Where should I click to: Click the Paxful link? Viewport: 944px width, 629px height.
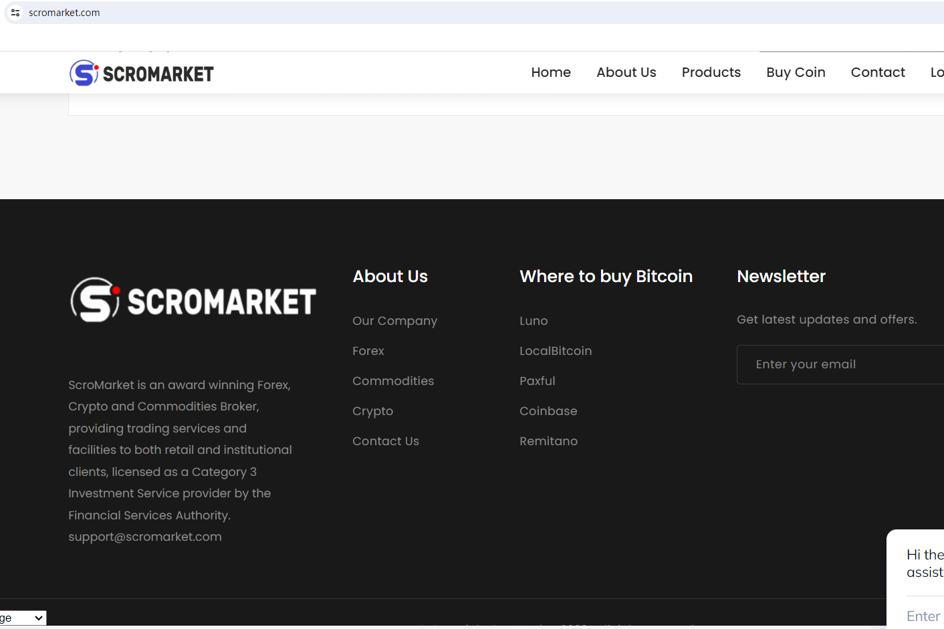[538, 381]
